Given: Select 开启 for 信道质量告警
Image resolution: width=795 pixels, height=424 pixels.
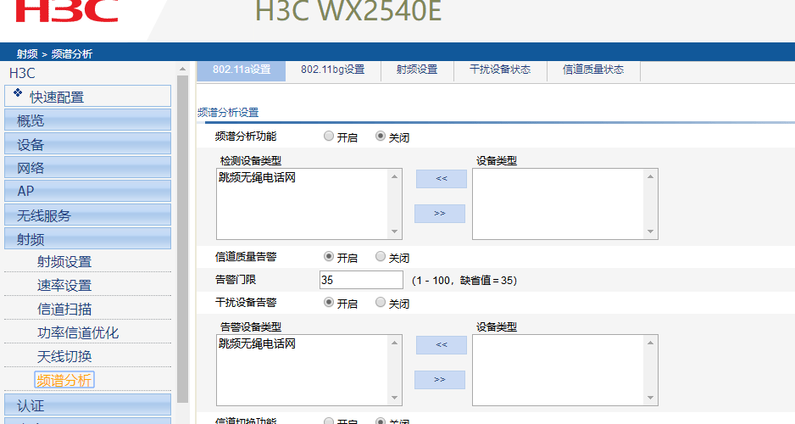Looking at the screenshot, I should (329, 257).
